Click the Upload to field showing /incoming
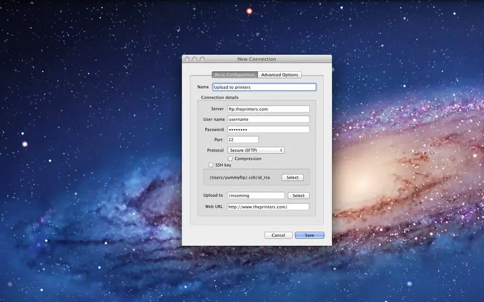Image resolution: width=484 pixels, height=302 pixels. tap(256, 195)
